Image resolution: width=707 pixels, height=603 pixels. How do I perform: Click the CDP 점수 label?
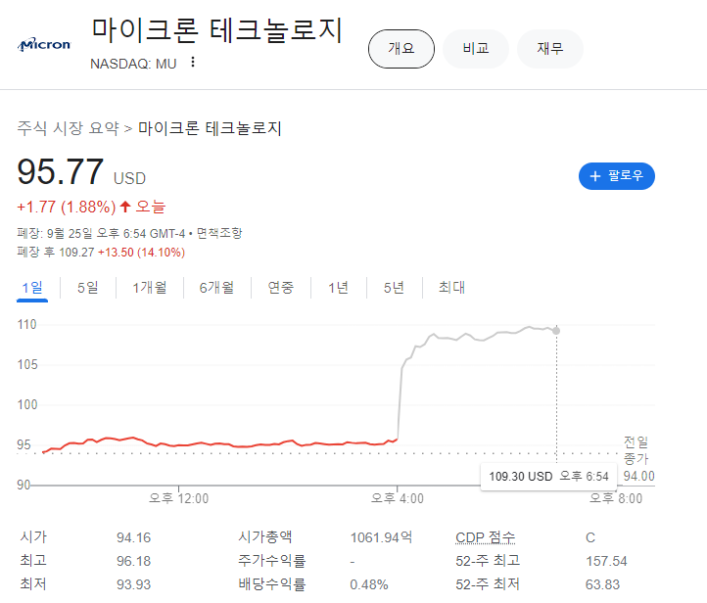[x=485, y=537]
